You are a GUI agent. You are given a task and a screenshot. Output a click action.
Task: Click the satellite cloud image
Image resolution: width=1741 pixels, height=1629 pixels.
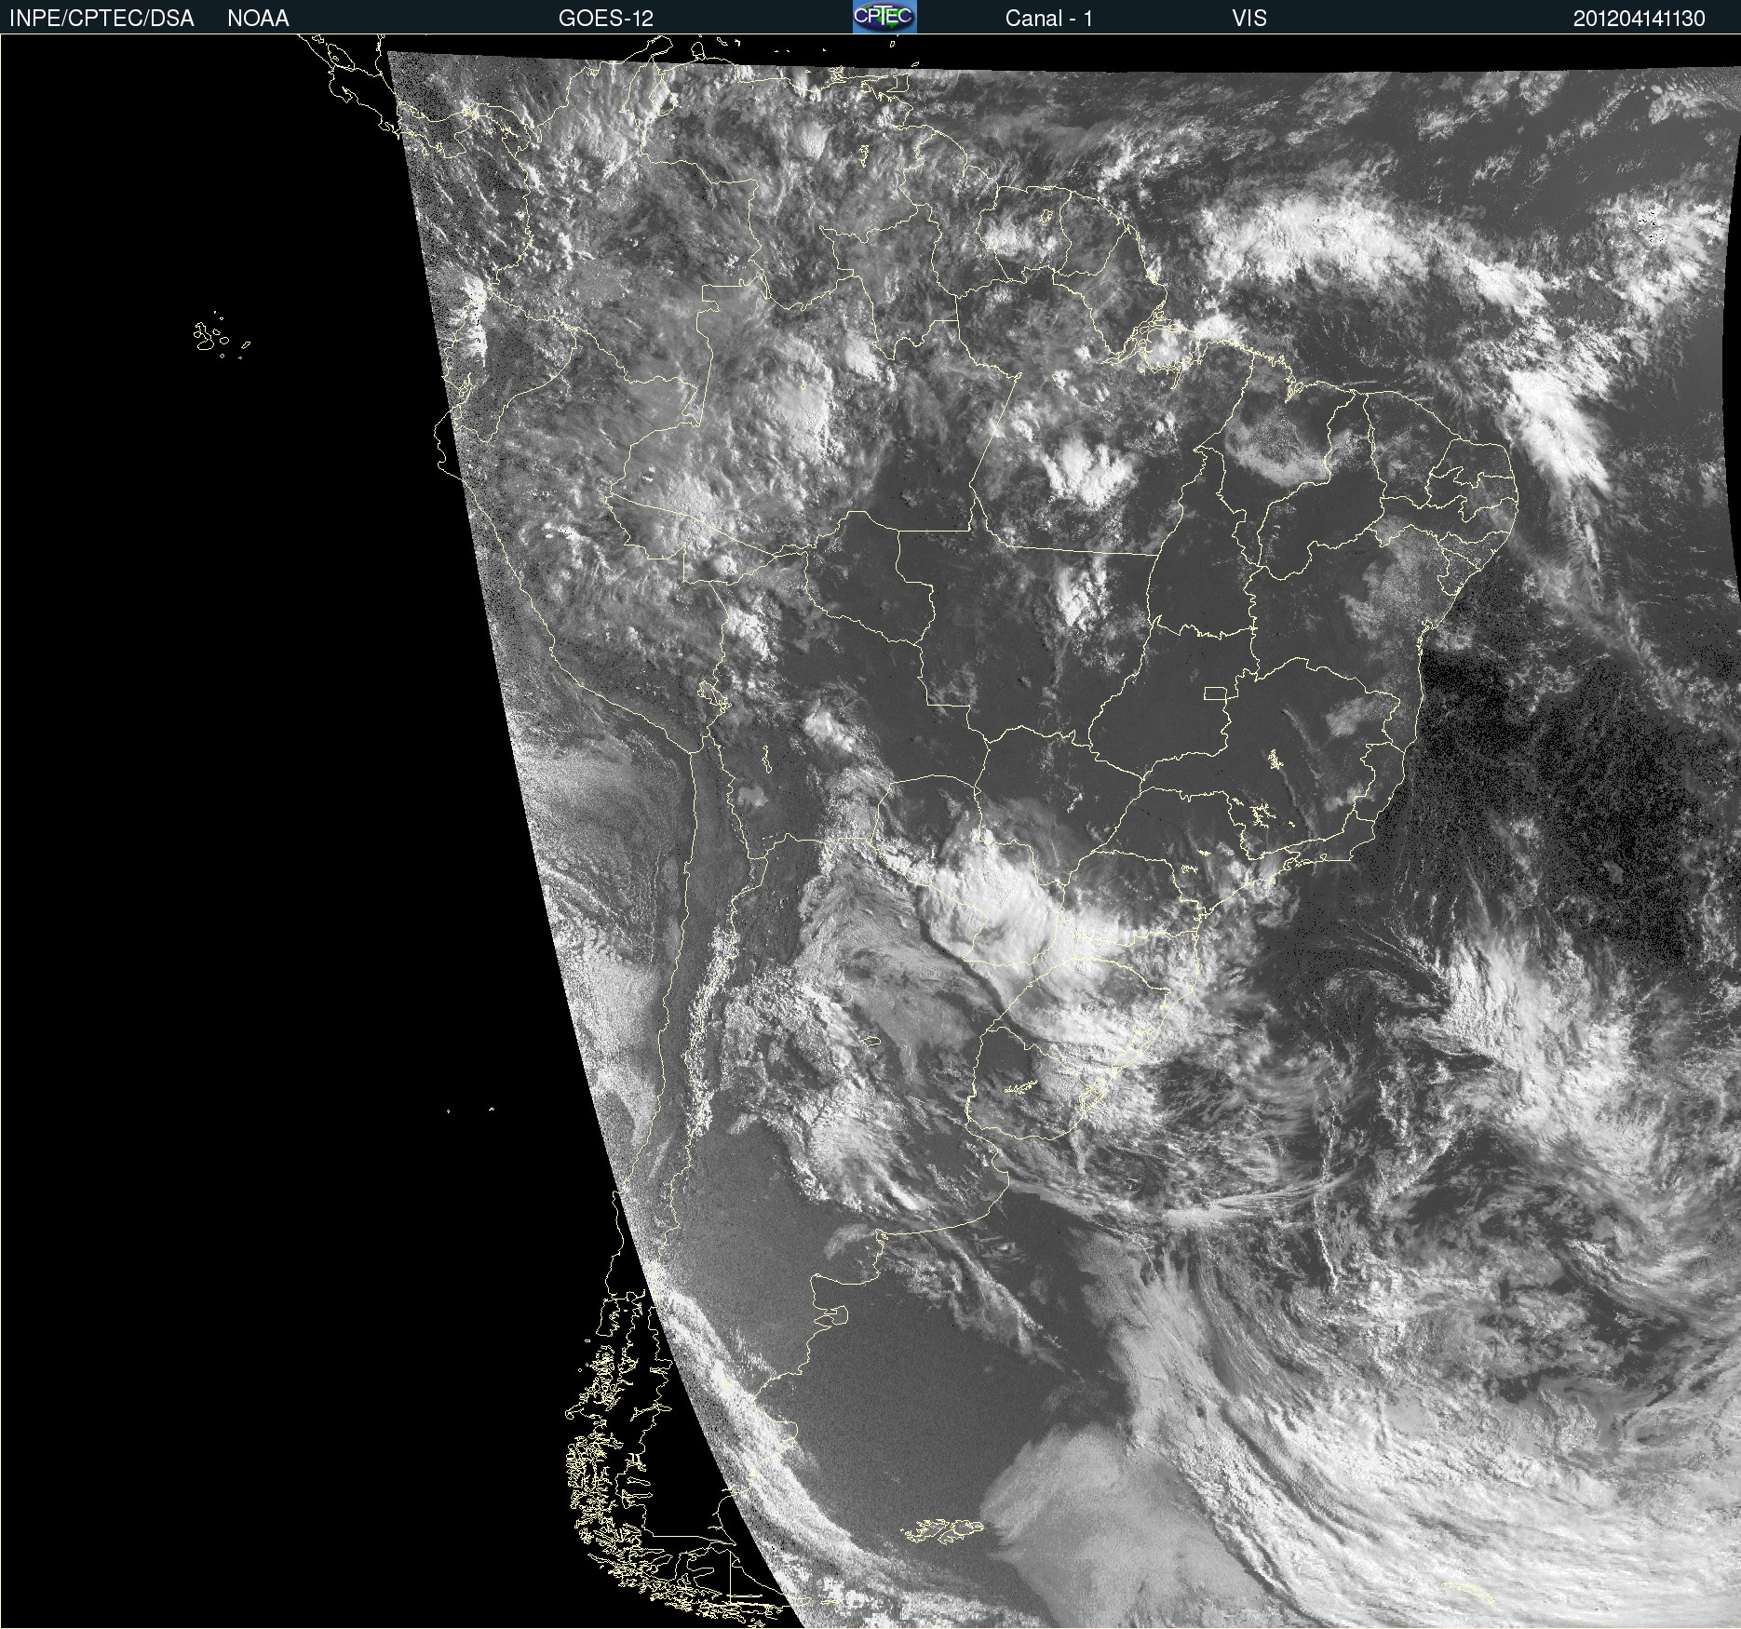[870, 831]
